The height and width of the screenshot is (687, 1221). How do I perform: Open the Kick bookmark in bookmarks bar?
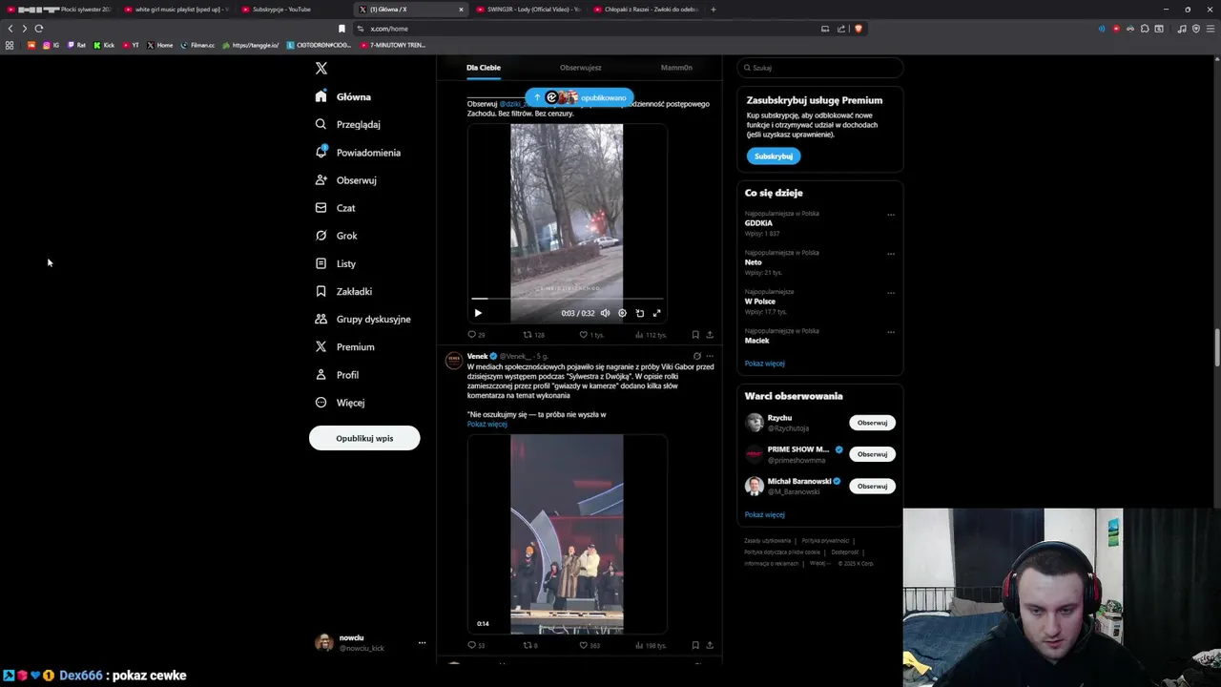[104, 45]
